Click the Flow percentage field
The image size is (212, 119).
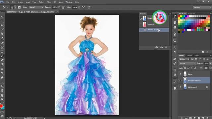coord(75,7)
